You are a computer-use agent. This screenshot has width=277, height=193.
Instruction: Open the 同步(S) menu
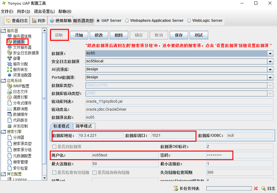point(24,11)
